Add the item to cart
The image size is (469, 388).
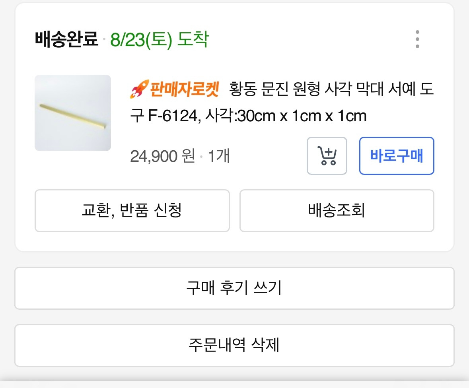327,156
